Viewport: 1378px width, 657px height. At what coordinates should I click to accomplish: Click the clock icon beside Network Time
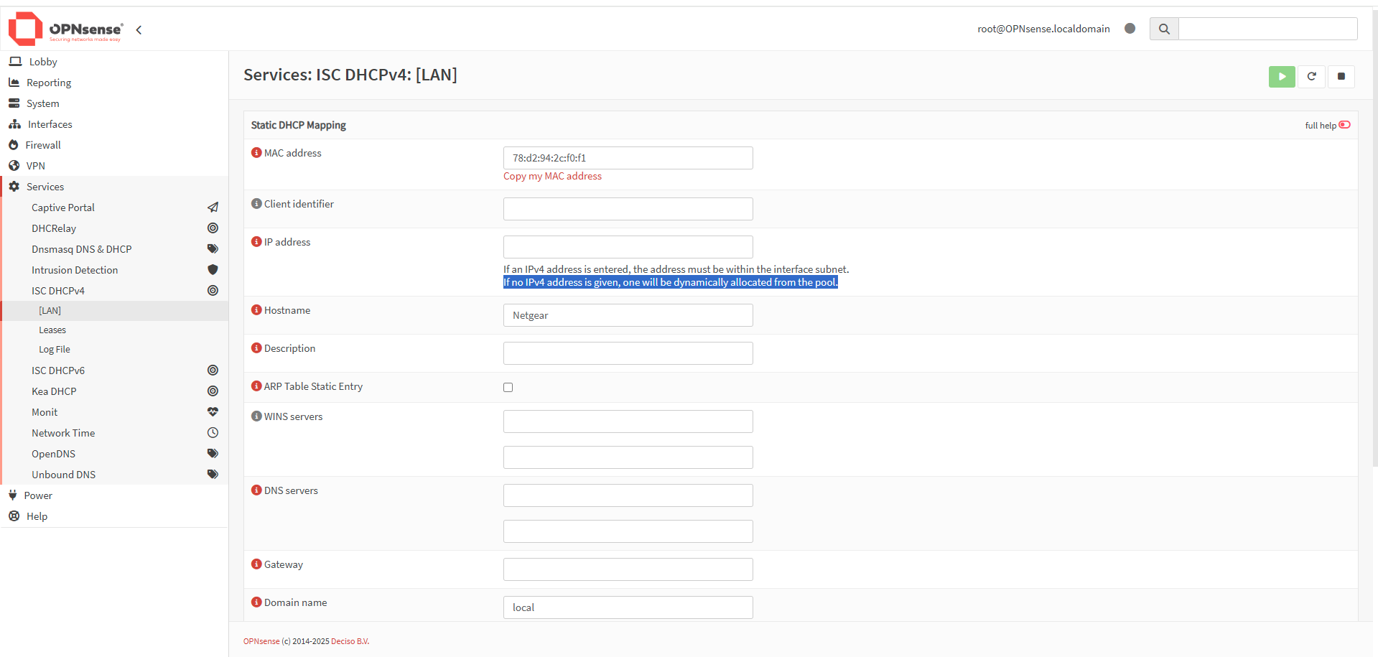[213, 433]
